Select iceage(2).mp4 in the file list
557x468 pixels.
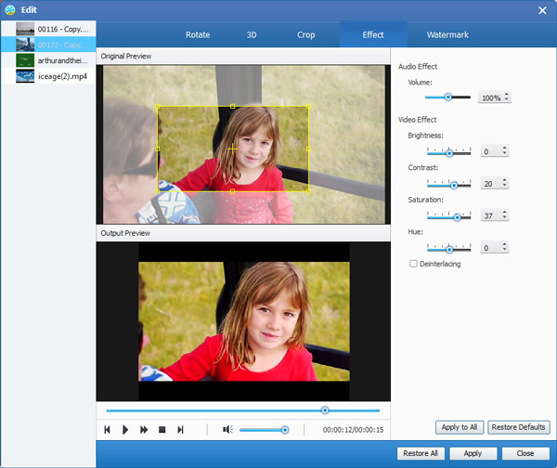pyautogui.click(x=48, y=76)
